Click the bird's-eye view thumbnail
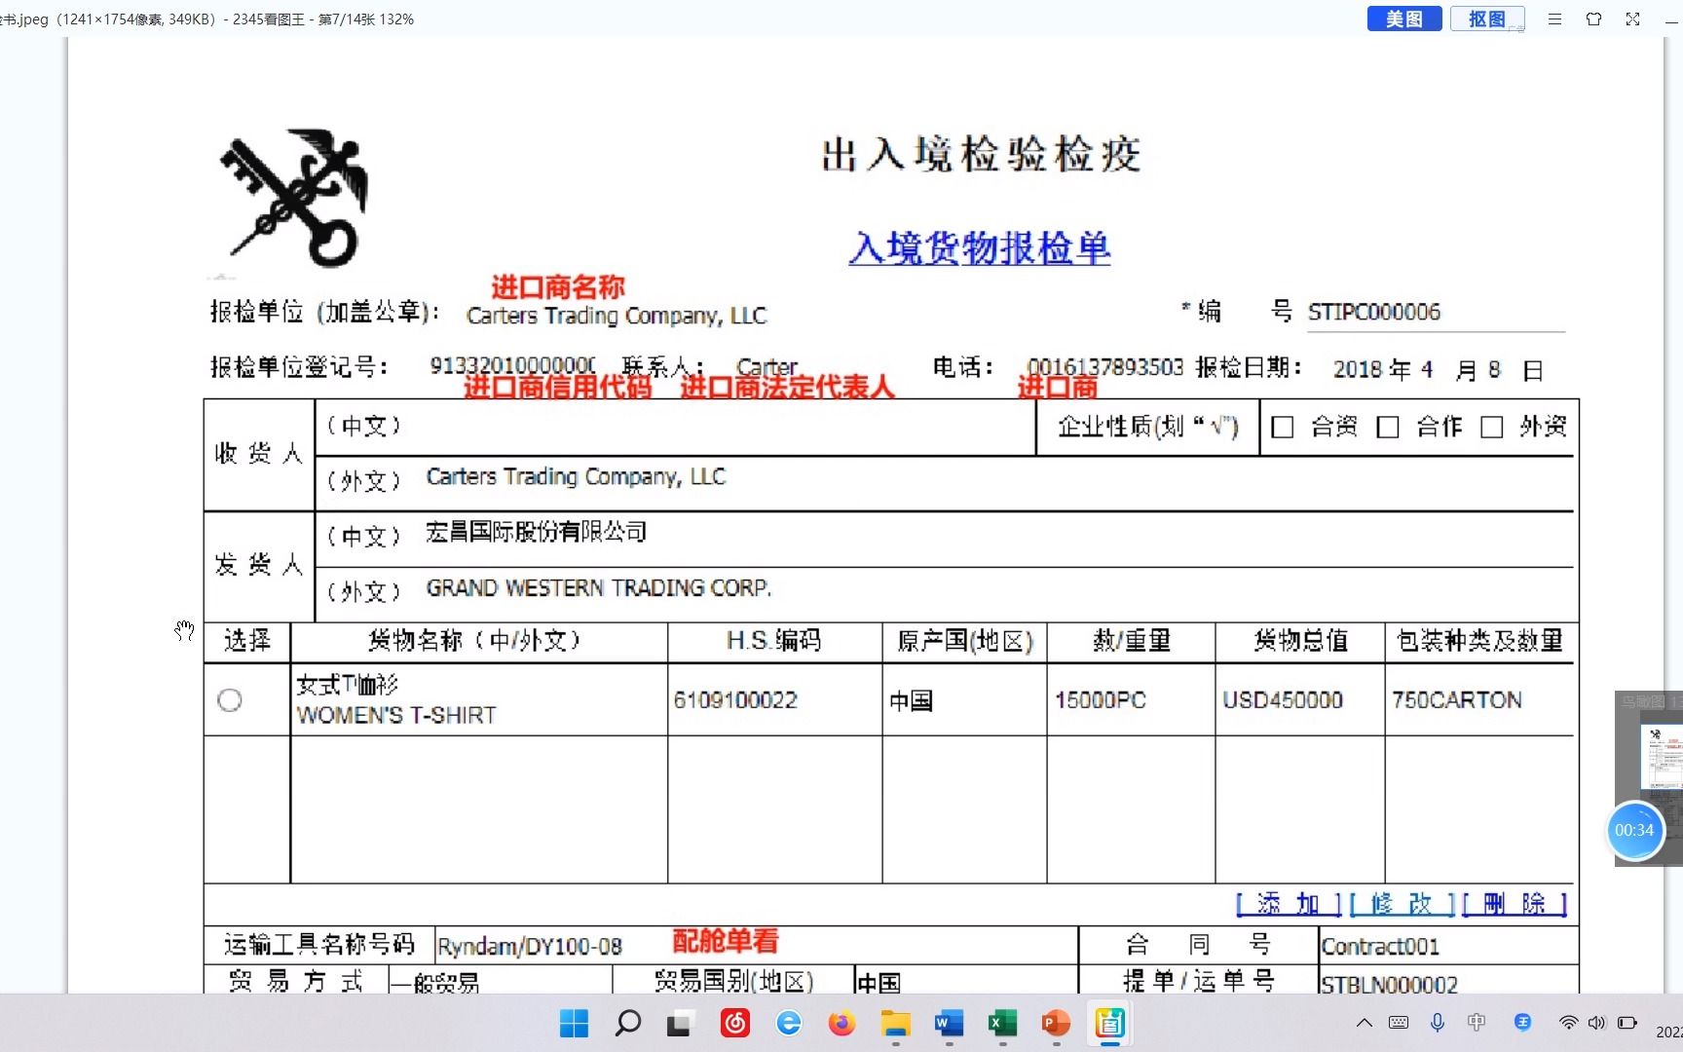This screenshot has width=1683, height=1052. click(1661, 757)
